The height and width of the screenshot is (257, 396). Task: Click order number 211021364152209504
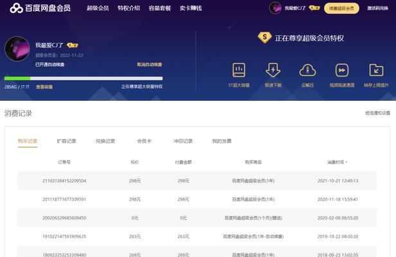(x=64, y=181)
